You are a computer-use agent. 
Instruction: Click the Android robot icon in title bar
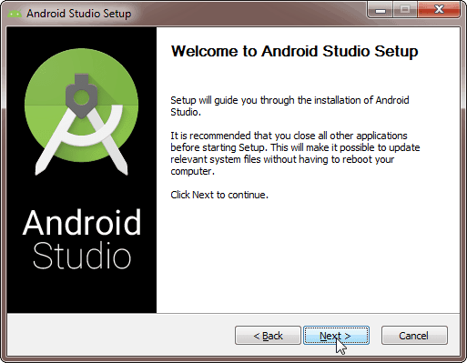[x=15, y=14]
